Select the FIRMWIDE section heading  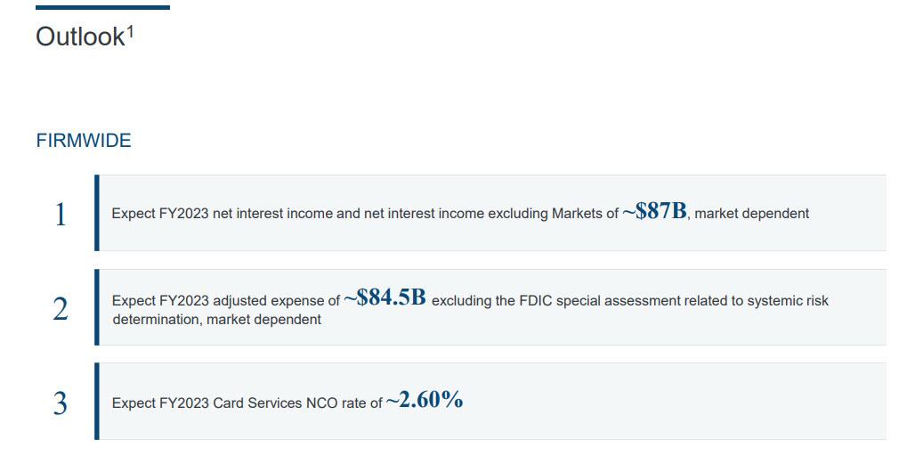(84, 141)
